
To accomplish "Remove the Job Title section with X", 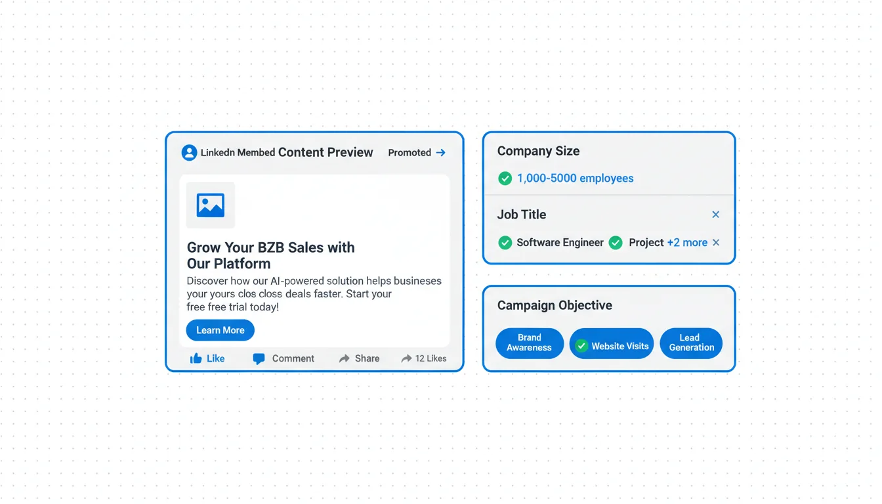I will [716, 215].
